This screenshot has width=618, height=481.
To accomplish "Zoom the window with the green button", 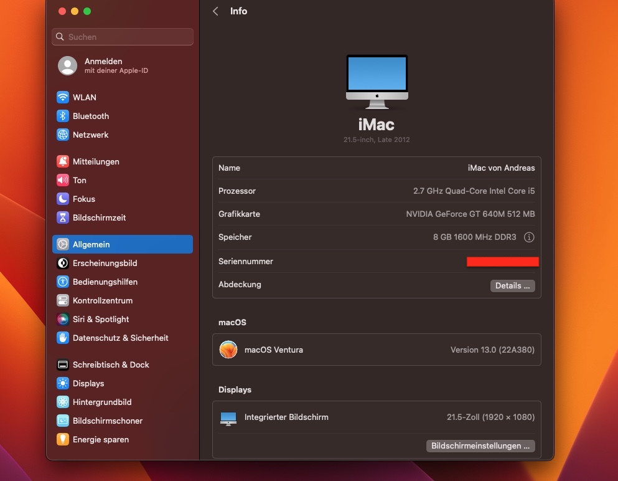I will 87,11.
